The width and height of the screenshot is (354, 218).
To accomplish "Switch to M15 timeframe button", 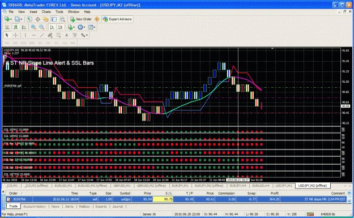I will point(23,43).
